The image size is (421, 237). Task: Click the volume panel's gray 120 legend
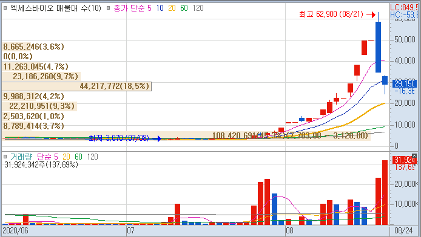(x=93, y=157)
